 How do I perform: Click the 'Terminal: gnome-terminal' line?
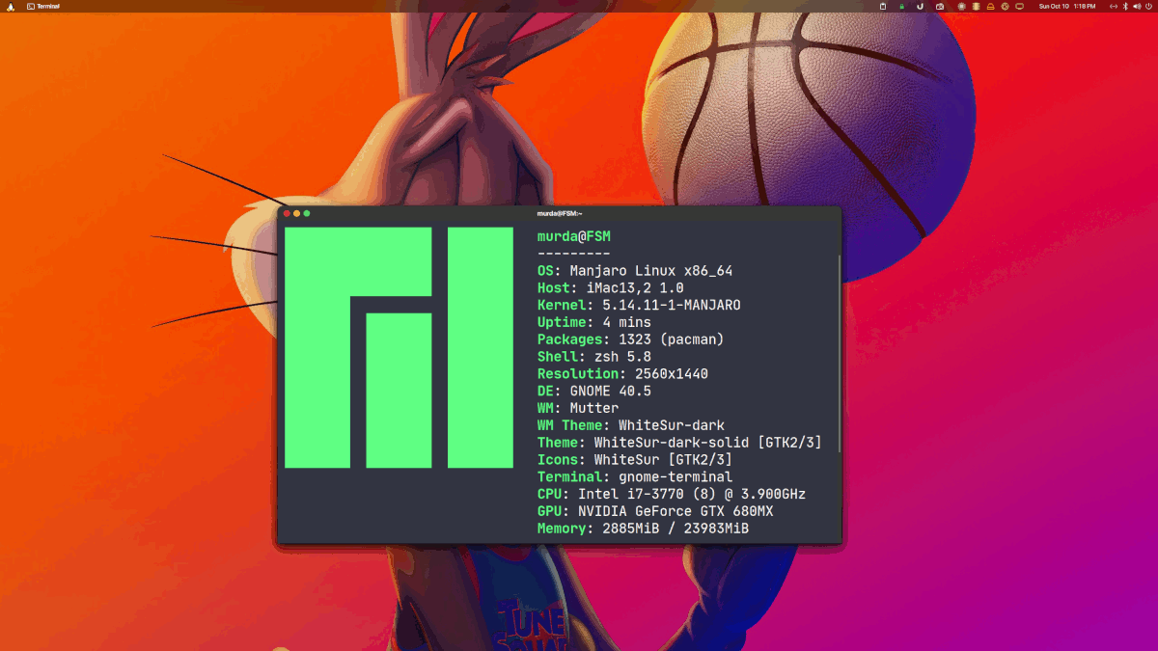pyautogui.click(x=635, y=476)
